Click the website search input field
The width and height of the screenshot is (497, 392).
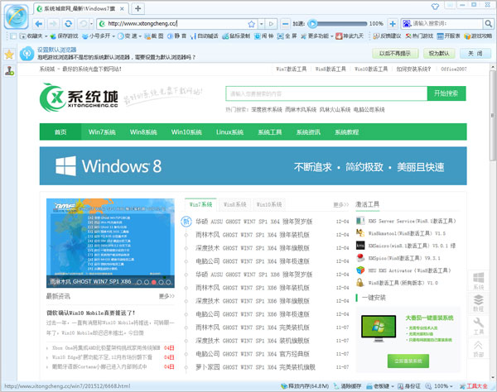coord(326,93)
